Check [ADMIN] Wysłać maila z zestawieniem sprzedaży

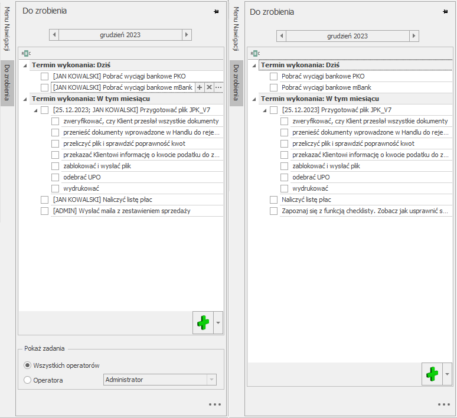point(45,211)
